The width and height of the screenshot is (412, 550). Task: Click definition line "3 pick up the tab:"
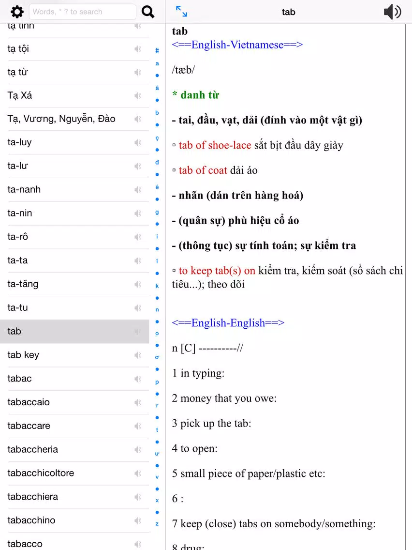[211, 423]
